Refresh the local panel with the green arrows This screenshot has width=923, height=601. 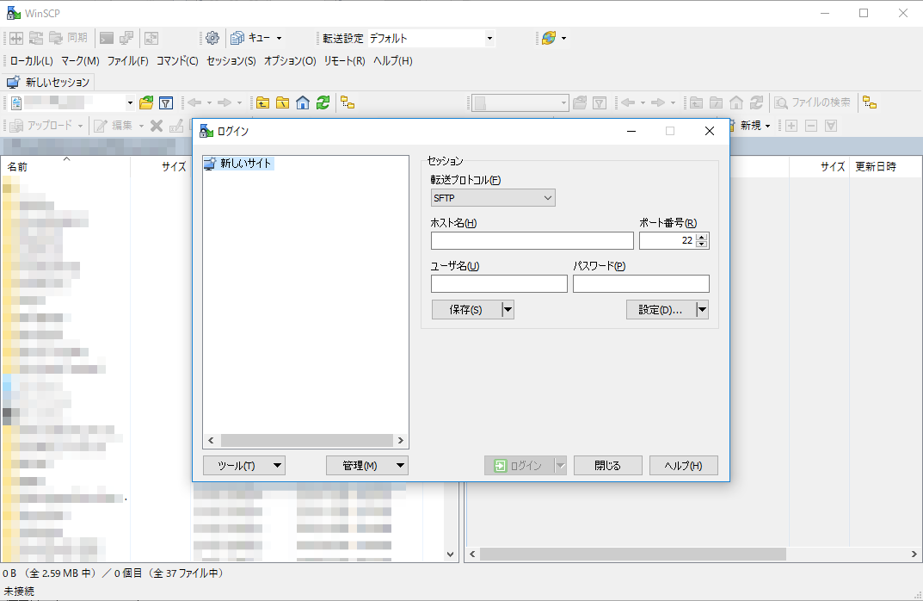point(323,103)
